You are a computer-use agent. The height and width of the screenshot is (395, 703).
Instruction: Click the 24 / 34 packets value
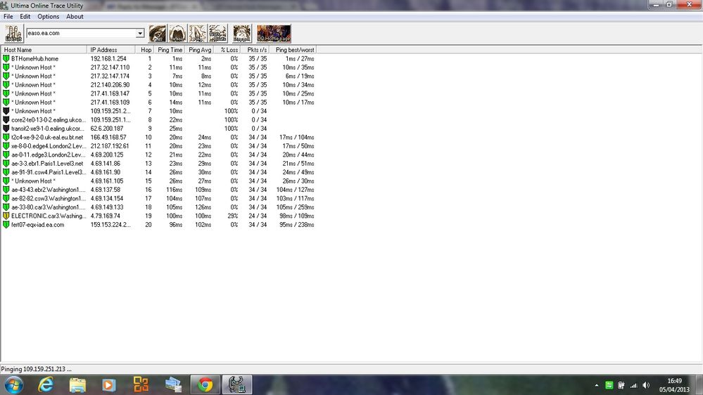[258, 216]
